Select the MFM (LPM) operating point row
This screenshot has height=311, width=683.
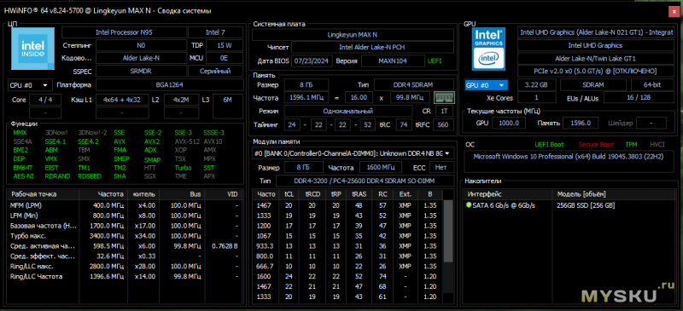click(125, 205)
